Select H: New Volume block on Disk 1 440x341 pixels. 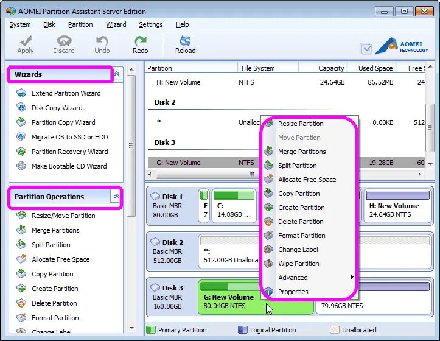[x=398, y=206]
